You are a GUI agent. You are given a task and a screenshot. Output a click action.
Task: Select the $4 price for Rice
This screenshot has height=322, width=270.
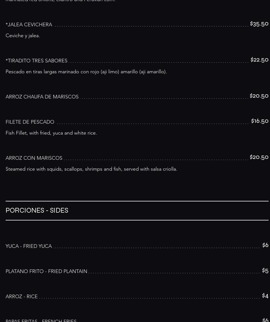coord(265,296)
